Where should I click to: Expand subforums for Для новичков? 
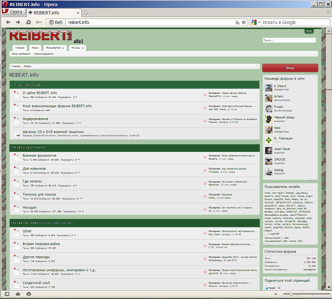[79, 173]
